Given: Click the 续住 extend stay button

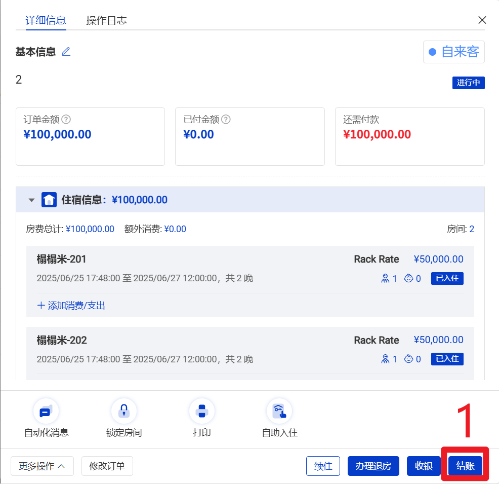Looking at the screenshot, I should coord(323,466).
